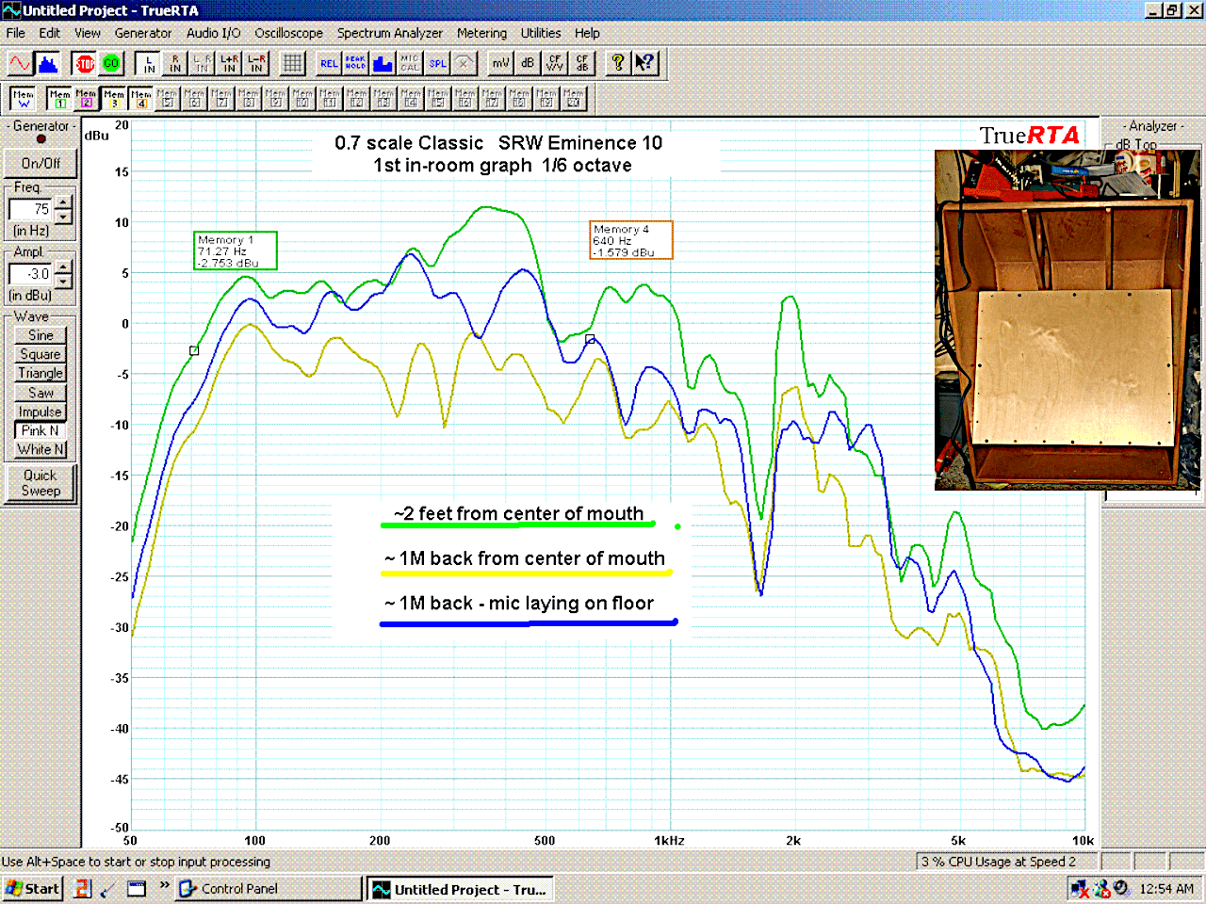Select the L+R IN input icon
The width and height of the screenshot is (1206, 904).
pos(229,63)
